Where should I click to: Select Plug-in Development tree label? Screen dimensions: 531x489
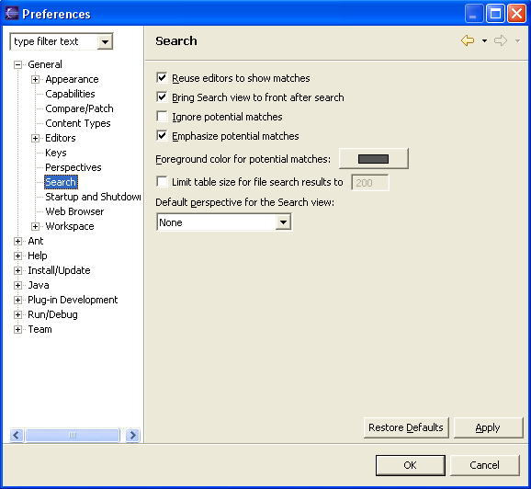[x=73, y=300]
